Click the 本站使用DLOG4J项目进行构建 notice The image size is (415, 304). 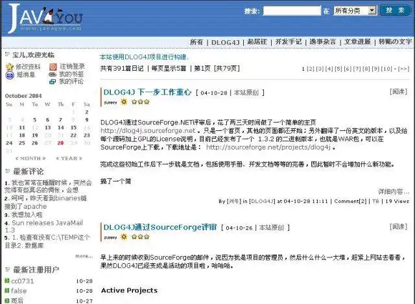[144, 57]
